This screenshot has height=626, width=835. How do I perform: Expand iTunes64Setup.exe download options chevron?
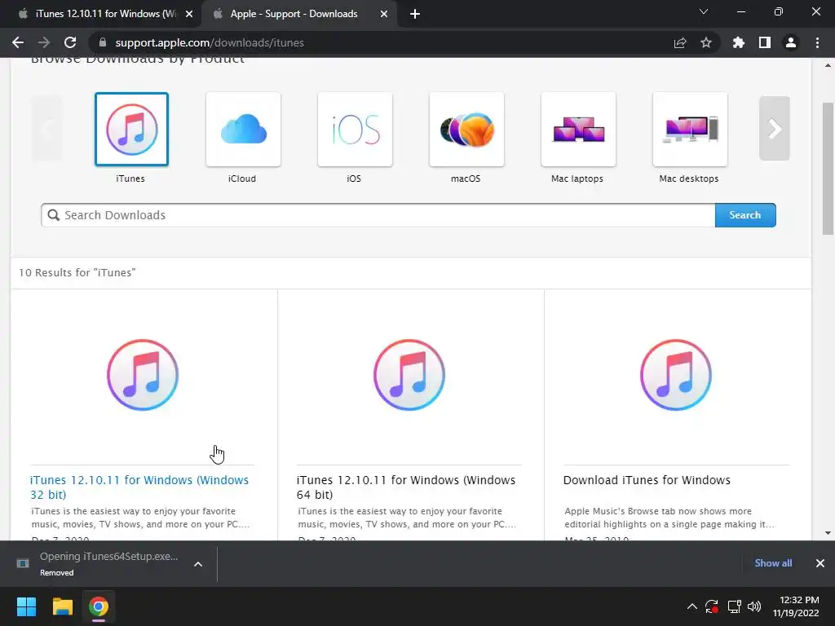pyautogui.click(x=198, y=564)
